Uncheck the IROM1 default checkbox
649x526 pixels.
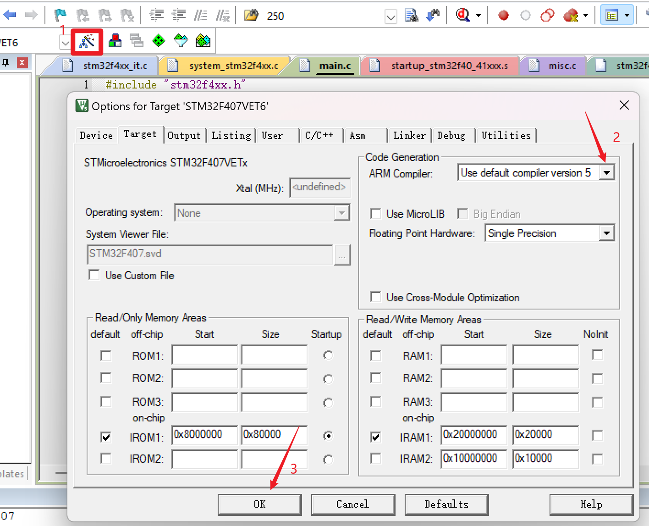point(106,437)
